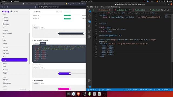The height and width of the screenshot is (97, 173).
Task: Open the Selection menu in VSCodium
Action: [x=97, y=7]
